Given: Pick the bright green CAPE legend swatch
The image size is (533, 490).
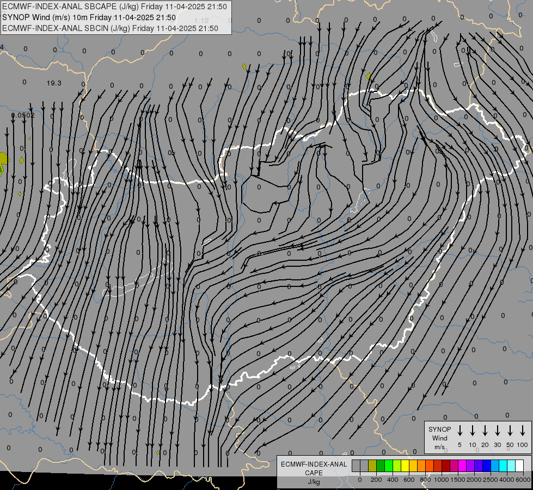Looking at the screenshot, I should tap(389, 465).
